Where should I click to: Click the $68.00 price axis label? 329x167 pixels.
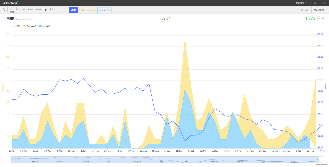[x=319, y=34]
